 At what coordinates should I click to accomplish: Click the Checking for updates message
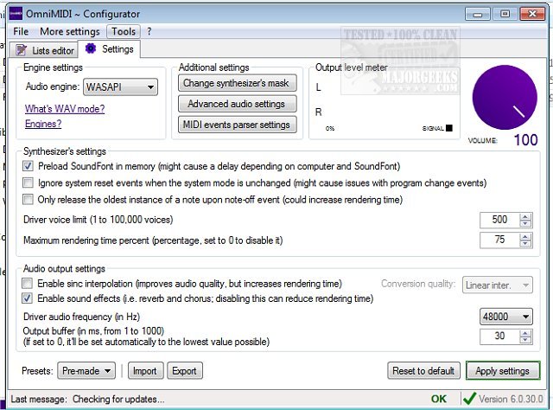(x=118, y=399)
